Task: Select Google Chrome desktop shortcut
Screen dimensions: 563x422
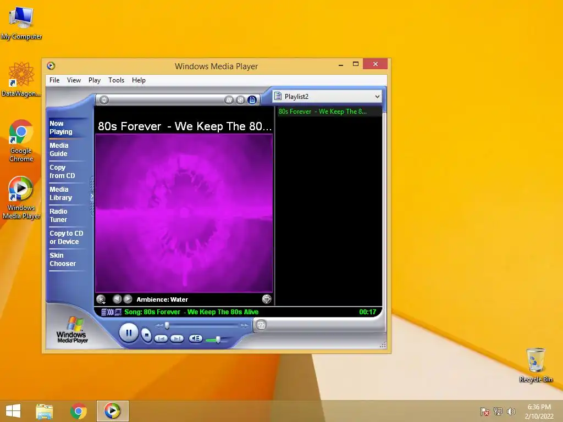Action: tap(21, 141)
